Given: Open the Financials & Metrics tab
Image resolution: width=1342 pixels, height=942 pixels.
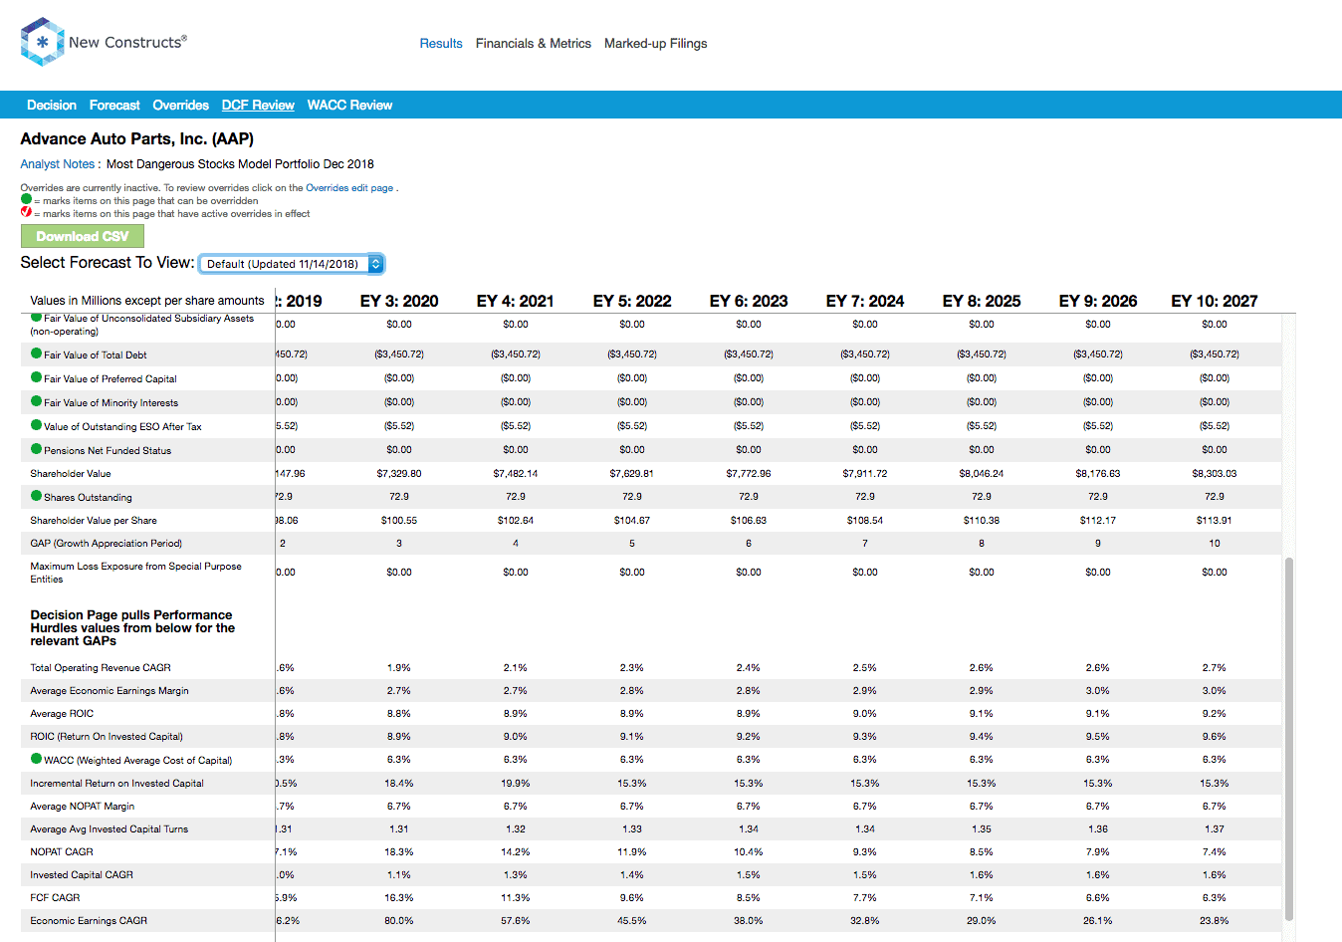Looking at the screenshot, I should pyautogui.click(x=534, y=43).
